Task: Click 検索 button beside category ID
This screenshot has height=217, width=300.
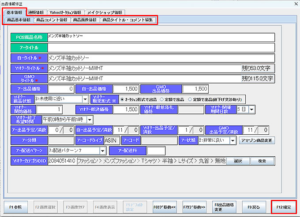Action: (261, 161)
